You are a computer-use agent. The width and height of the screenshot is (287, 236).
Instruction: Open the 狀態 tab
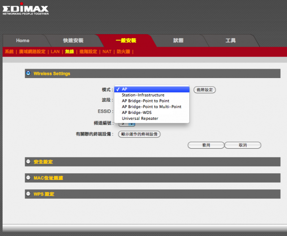point(178,40)
